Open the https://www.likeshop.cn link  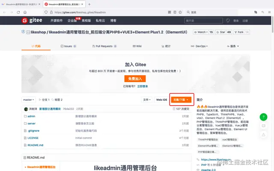point(216,159)
